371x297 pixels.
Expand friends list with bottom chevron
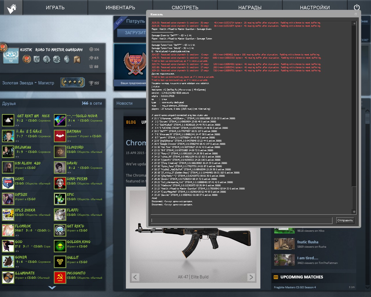coord(52,288)
